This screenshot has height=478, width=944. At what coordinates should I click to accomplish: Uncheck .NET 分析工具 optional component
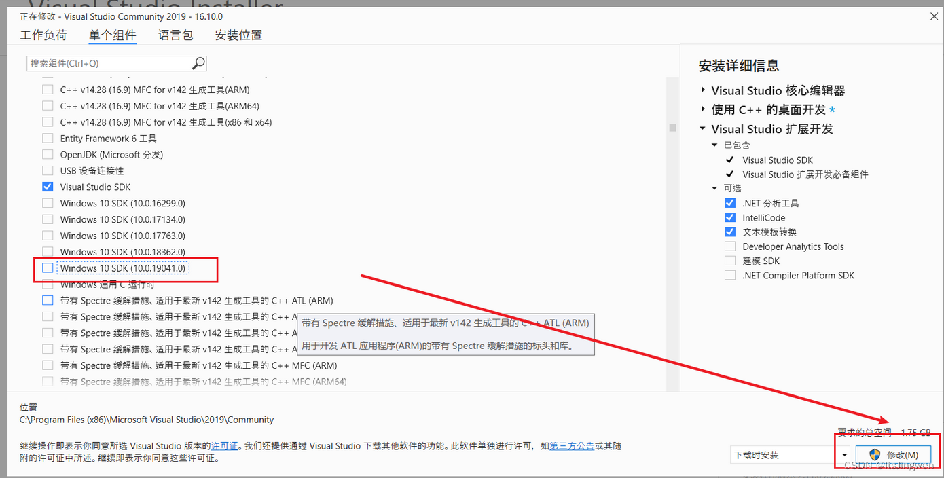pos(730,203)
